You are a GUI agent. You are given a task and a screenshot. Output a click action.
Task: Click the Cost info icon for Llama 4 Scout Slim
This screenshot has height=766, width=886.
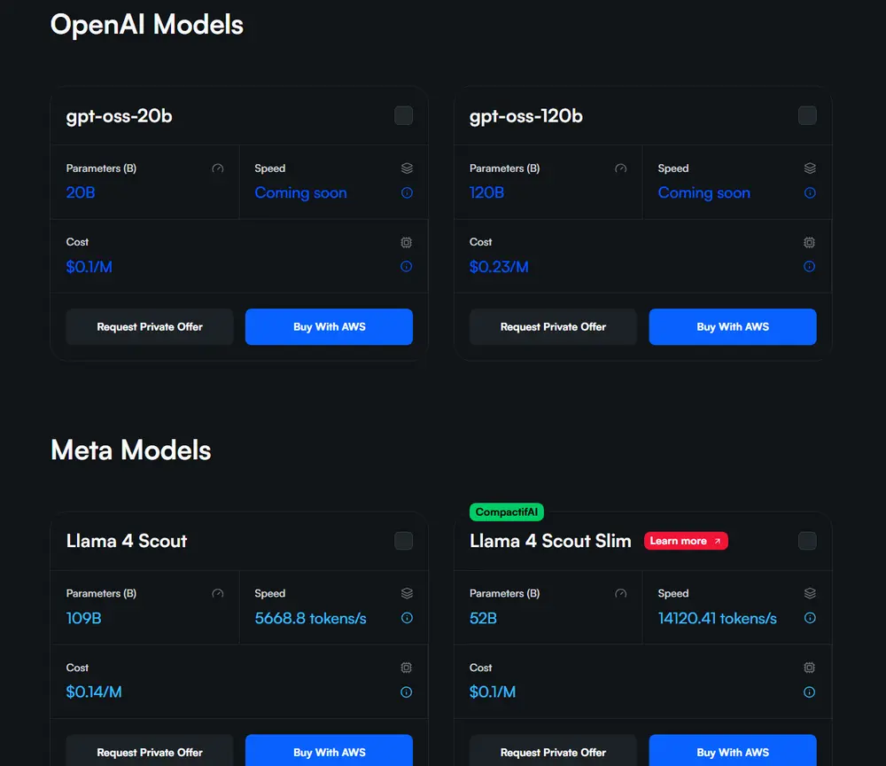810,692
